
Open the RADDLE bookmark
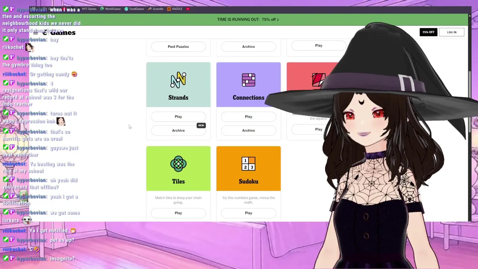pyautogui.click(x=175, y=9)
